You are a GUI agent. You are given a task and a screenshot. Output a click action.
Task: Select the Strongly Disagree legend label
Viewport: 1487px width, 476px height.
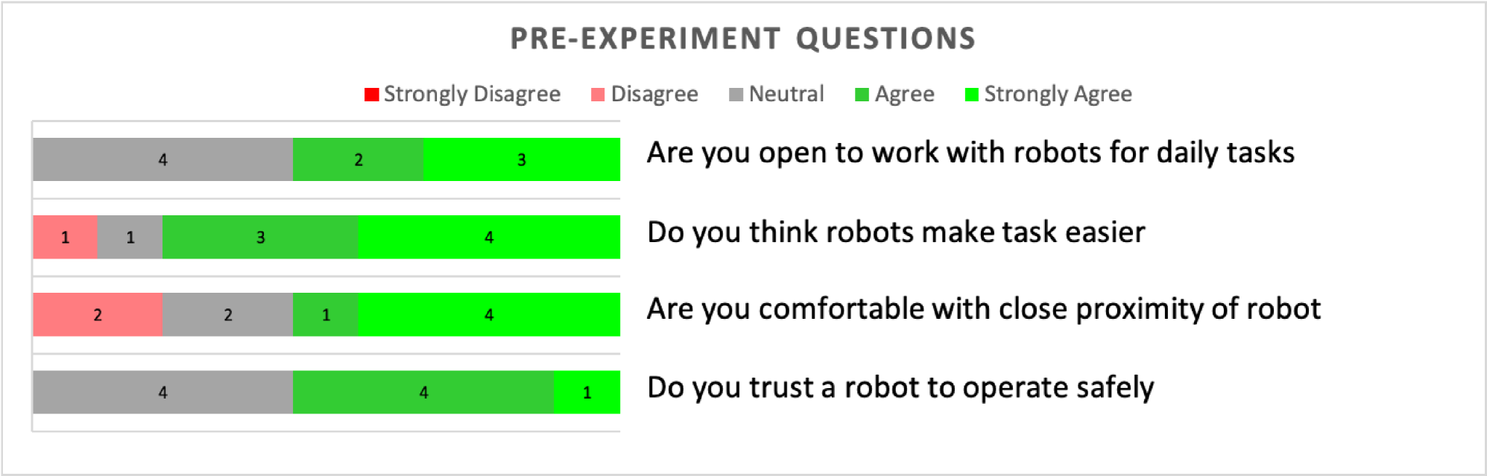[472, 95]
